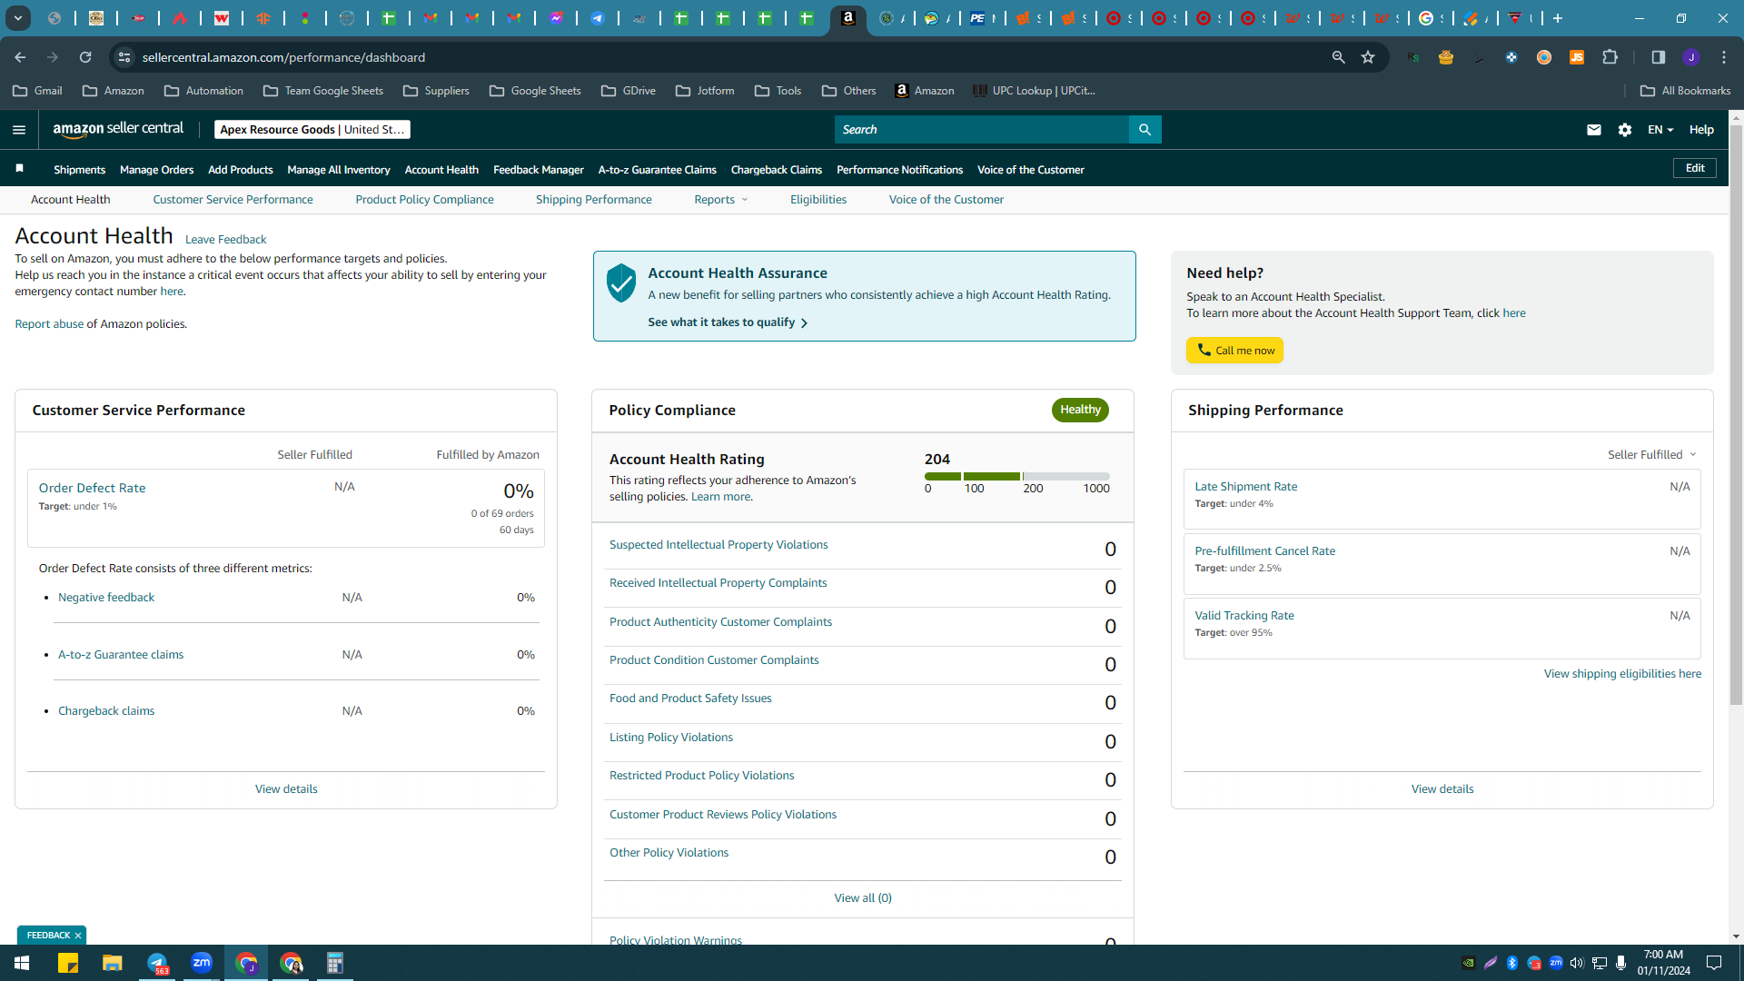
Task: Go back with the browser back arrow
Action: pos(20,57)
